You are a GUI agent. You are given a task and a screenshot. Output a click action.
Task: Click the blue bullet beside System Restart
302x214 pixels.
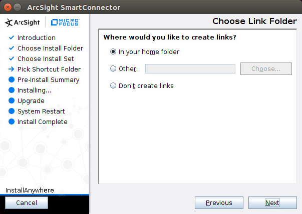12,111
